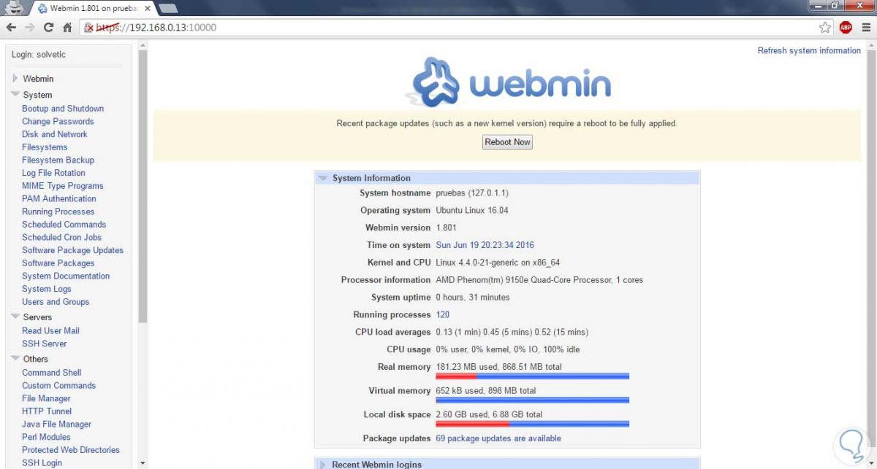Click Refresh system information link
The width and height of the screenshot is (877, 469).
(809, 50)
